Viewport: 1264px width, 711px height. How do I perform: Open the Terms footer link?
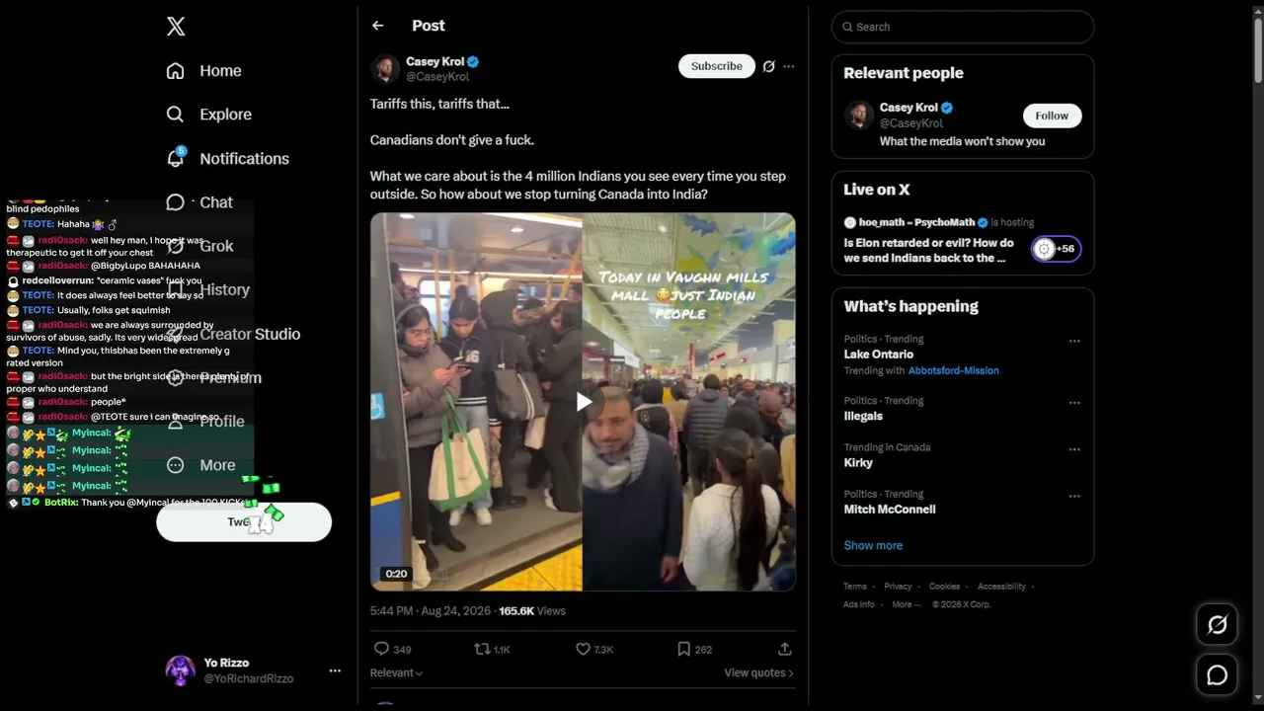855,587
